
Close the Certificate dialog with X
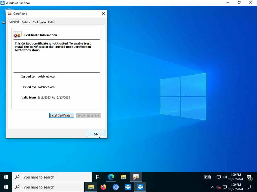click(x=103, y=13)
